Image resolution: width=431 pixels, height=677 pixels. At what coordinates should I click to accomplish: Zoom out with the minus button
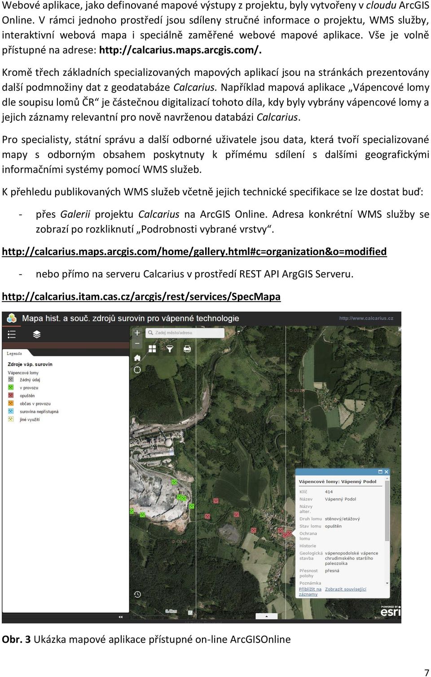[x=137, y=343]
